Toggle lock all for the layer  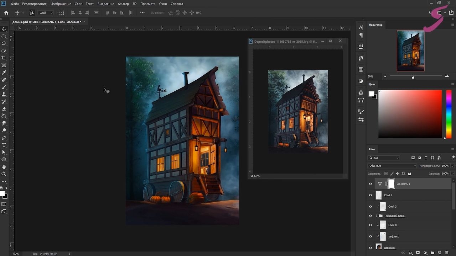tap(409, 174)
